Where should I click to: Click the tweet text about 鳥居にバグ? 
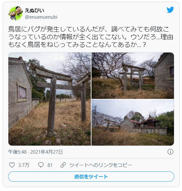(91, 37)
